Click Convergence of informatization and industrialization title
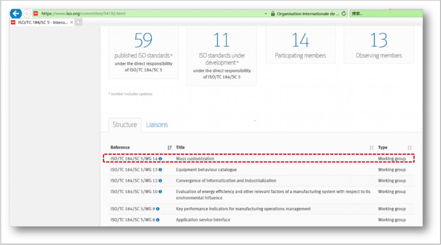 click(x=226, y=181)
